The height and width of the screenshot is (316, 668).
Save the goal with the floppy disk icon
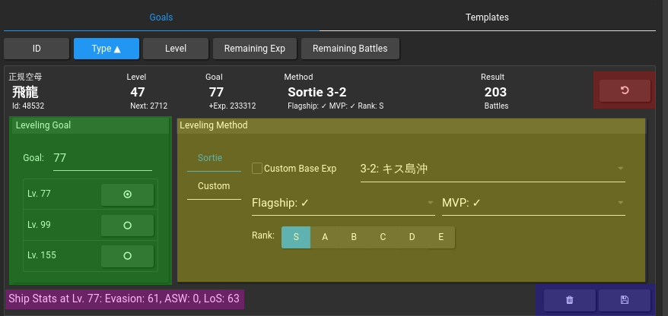(625, 300)
